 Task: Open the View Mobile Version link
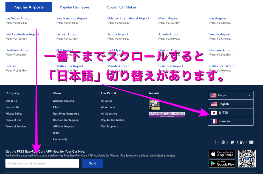click(162, 155)
